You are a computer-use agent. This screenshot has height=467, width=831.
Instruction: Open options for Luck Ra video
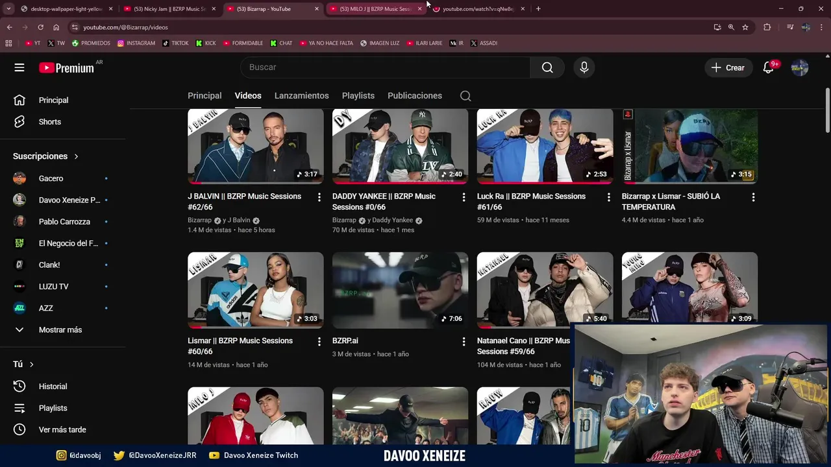[x=608, y=197]
